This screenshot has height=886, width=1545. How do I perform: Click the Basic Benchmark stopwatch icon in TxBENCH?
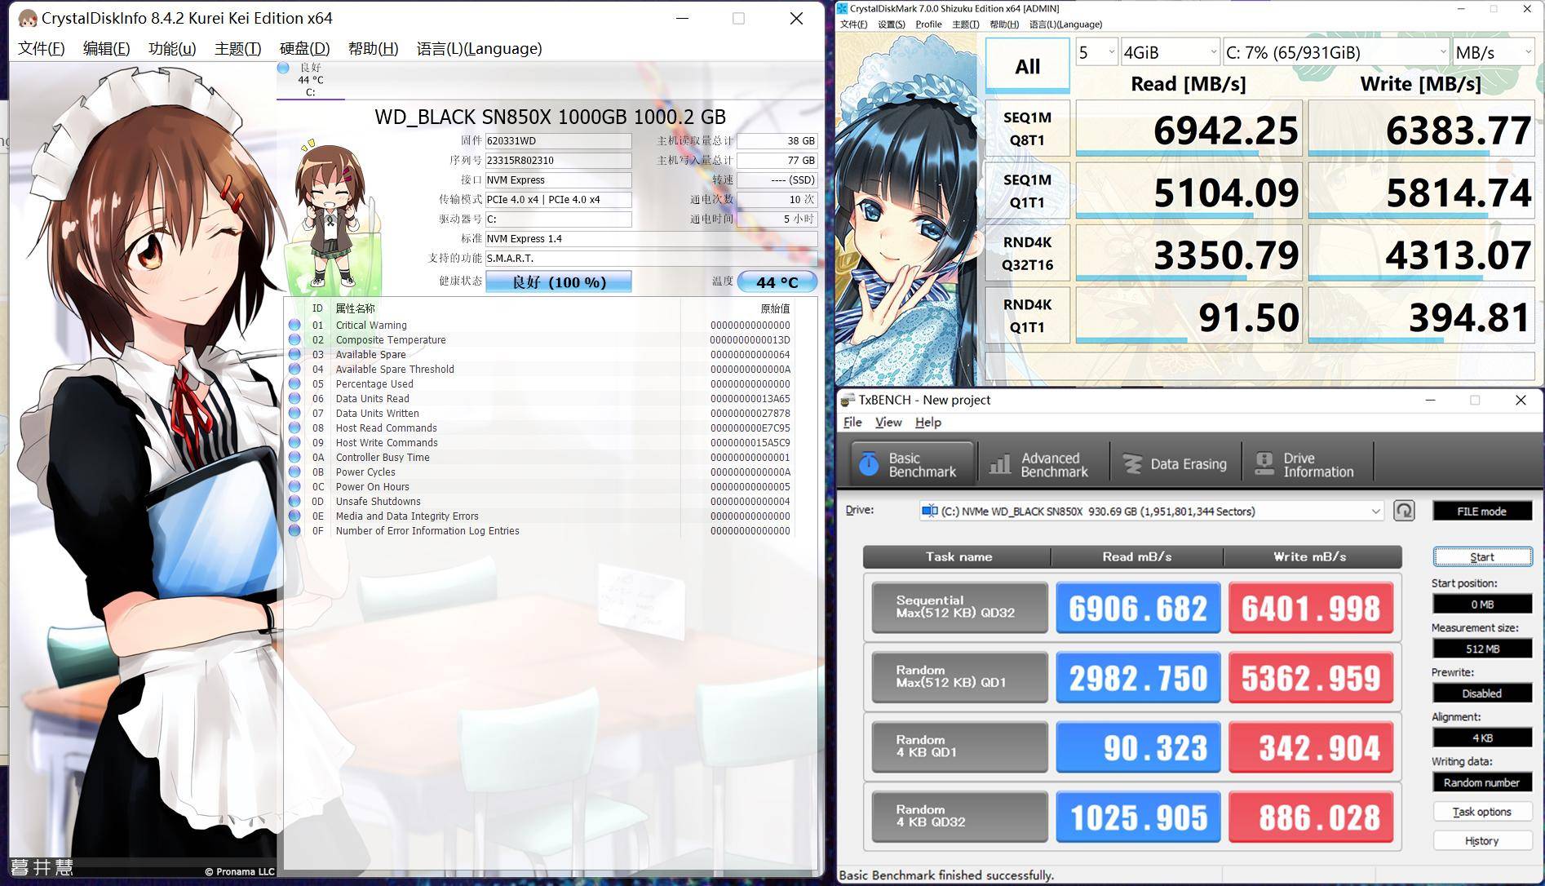869,464
